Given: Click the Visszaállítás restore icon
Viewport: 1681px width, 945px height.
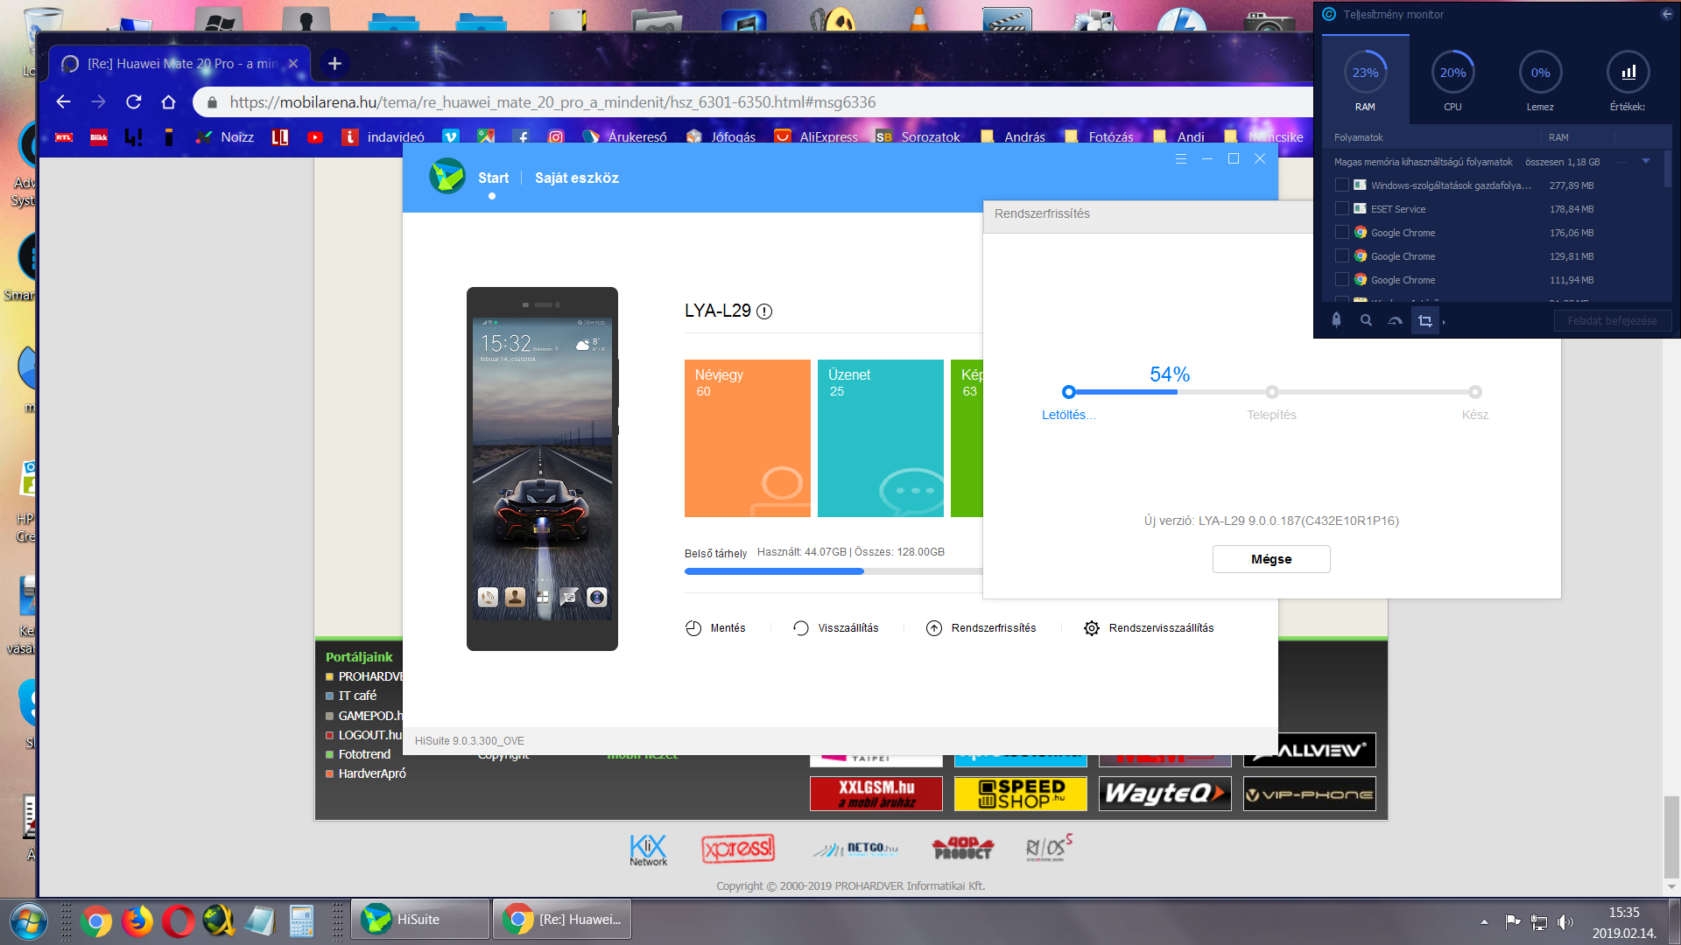Looking at the screenshot, I should coord(801,628).
